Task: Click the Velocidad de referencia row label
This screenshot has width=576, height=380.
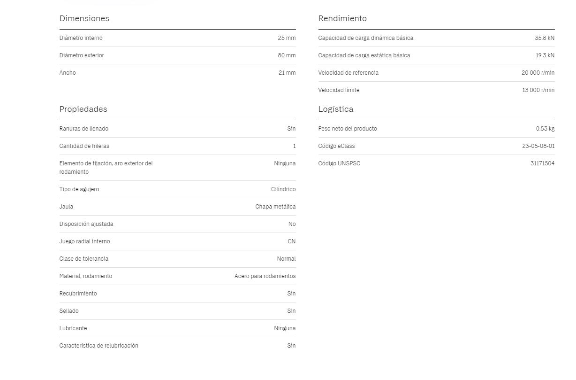Action: pyautogui.click(x=349, y=73)
